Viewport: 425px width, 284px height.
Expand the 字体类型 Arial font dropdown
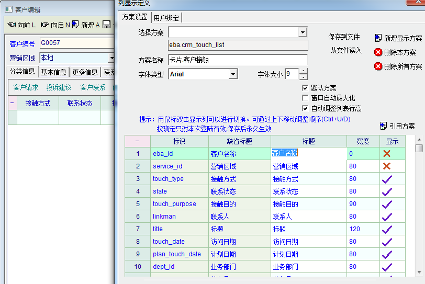tap(233, 74)
